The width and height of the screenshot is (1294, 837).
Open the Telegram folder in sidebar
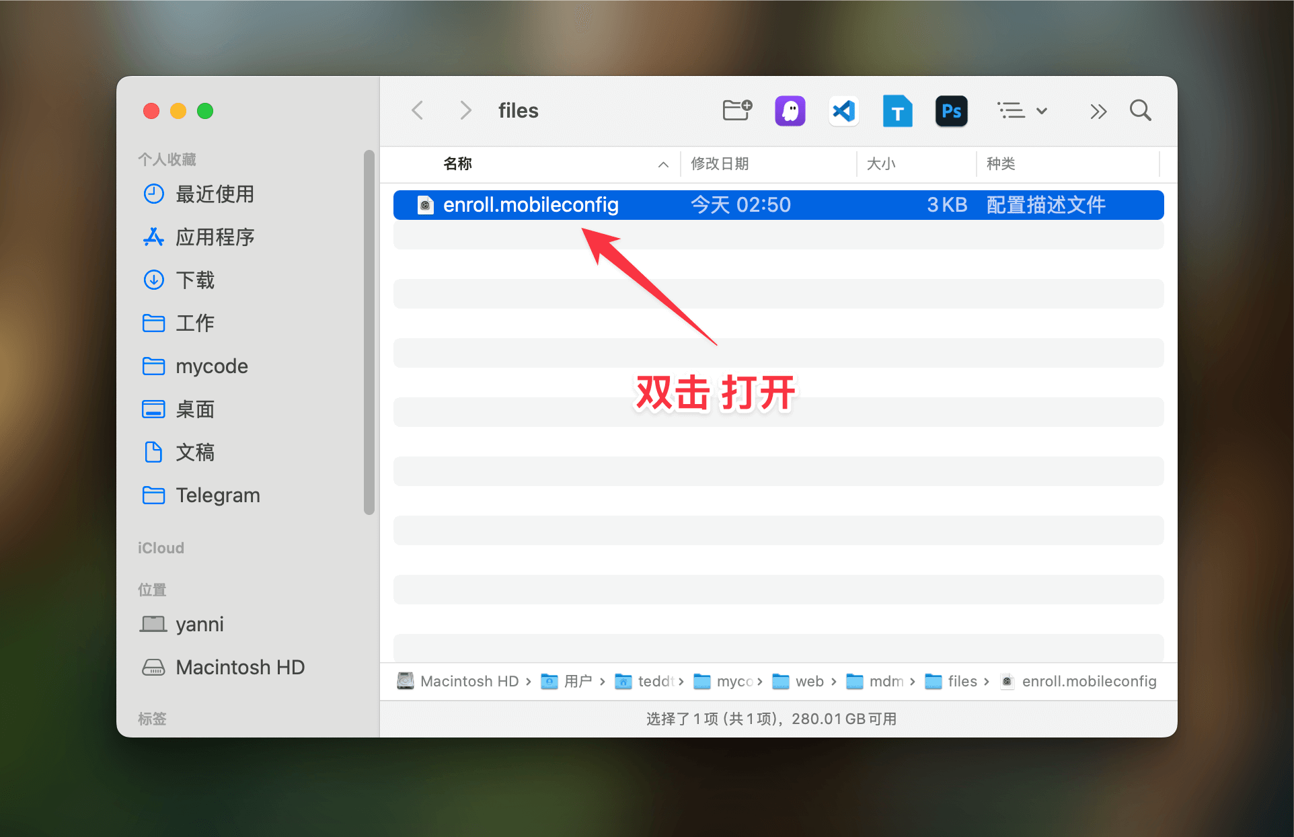point(217,495)
